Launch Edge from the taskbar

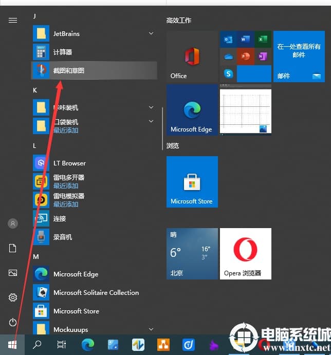[88, 345]
